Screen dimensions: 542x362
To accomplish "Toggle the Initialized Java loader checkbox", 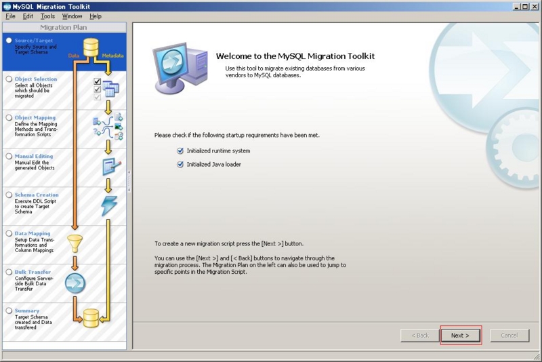I will [x=180, y=164].
